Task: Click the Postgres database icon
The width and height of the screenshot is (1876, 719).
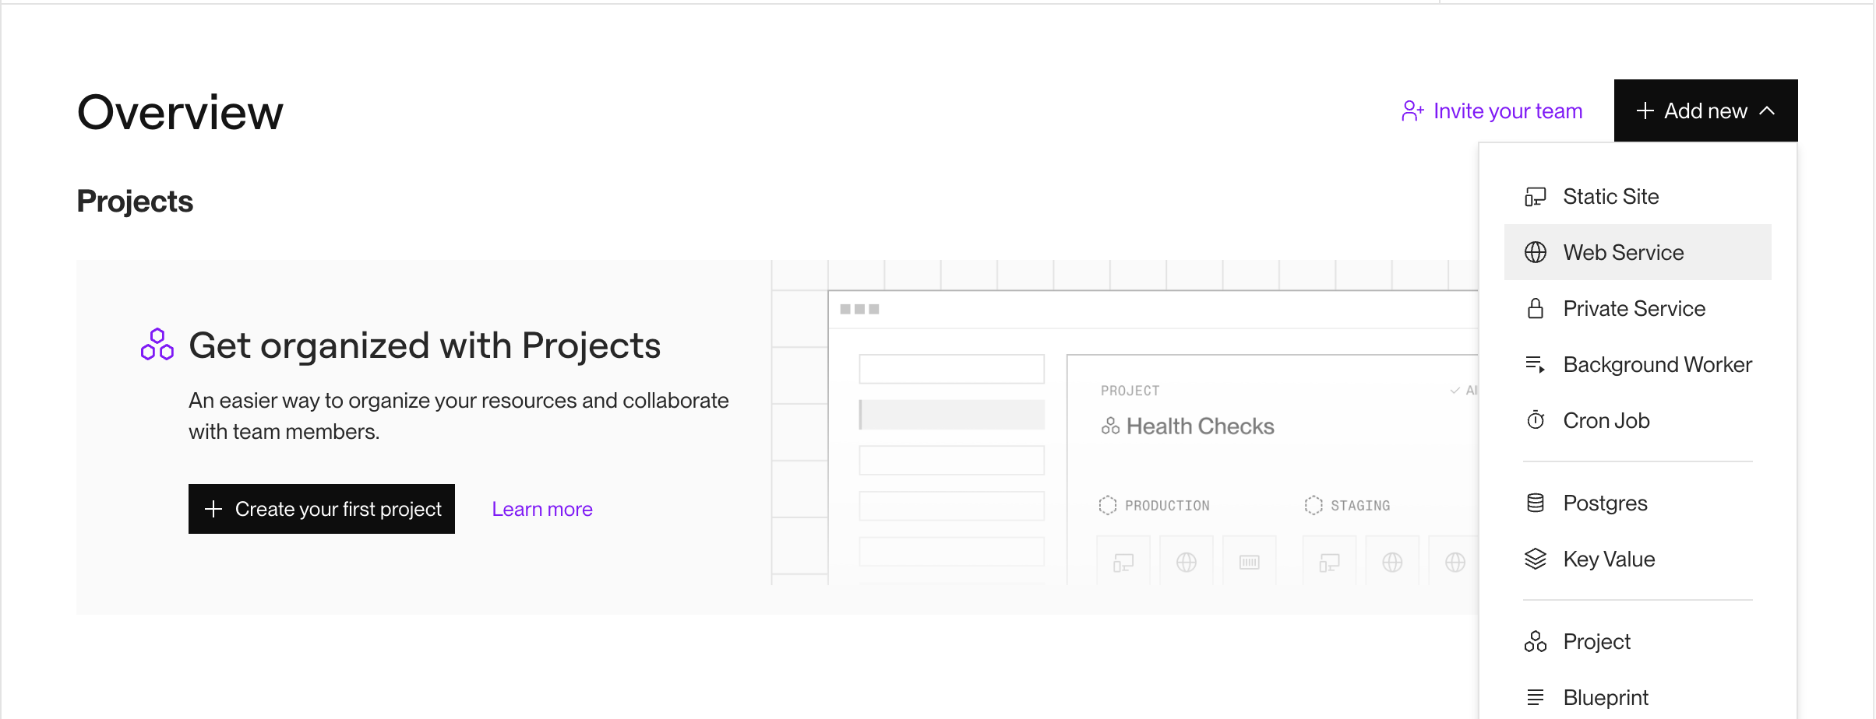Action: [1535, 503]
